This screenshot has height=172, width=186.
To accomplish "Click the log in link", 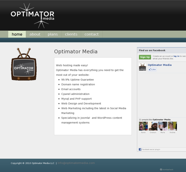I will [x=176, y=56].
